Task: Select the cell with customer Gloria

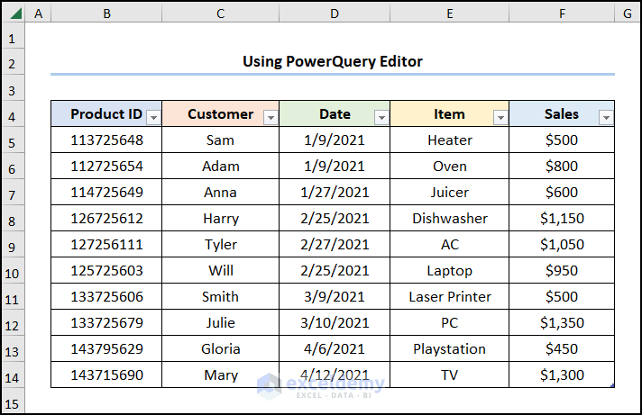Action: pyautogui.click(x=221, y=349)
